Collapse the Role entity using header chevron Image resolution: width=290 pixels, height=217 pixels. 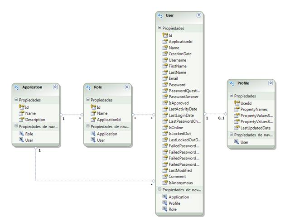click(x=127, y=87)
